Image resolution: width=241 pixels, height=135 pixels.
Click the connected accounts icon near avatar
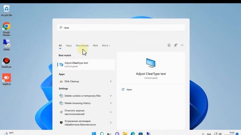pyautogui.click(x=176, y=45)
